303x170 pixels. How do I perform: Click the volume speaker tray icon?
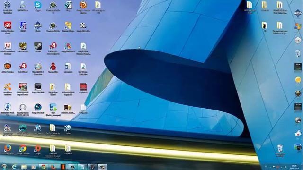tap(285, 167)
